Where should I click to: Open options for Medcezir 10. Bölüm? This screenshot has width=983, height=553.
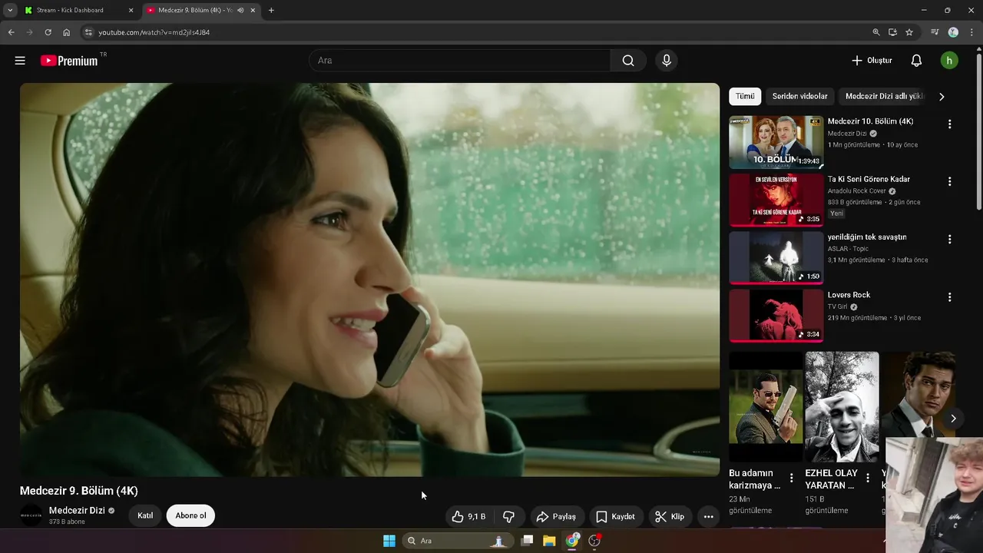(949, 124)
